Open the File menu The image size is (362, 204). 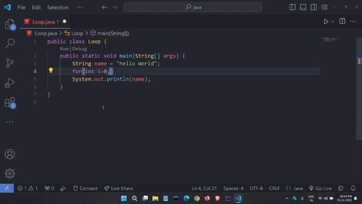[x=21, y=7]
